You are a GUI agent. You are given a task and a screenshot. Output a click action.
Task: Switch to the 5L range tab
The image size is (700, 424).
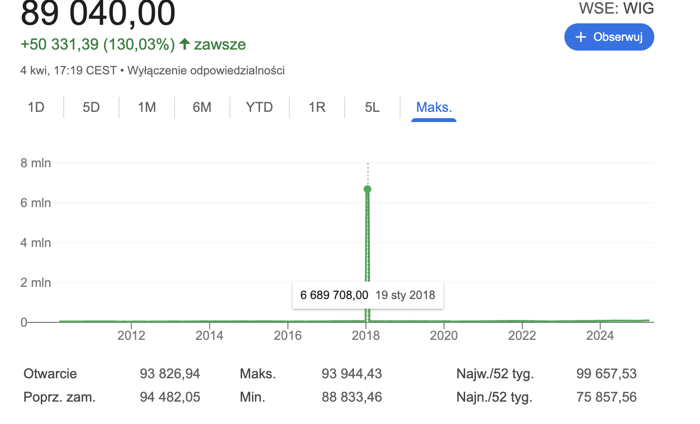coord(372,107)
